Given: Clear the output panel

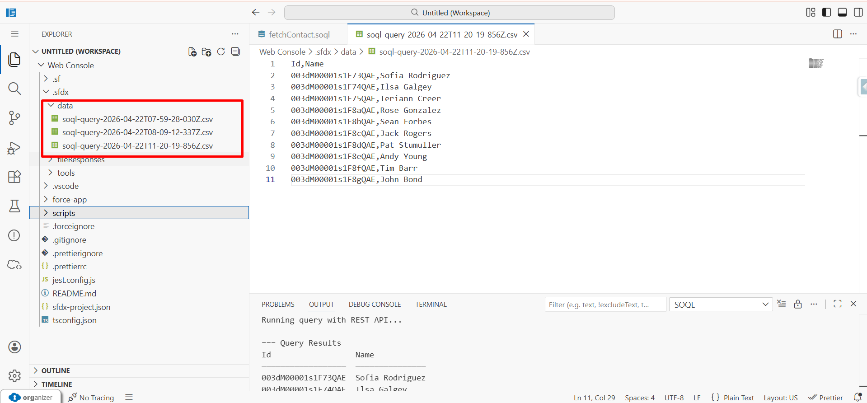Looking at the screenshot, I should click(x=782, y=304).
